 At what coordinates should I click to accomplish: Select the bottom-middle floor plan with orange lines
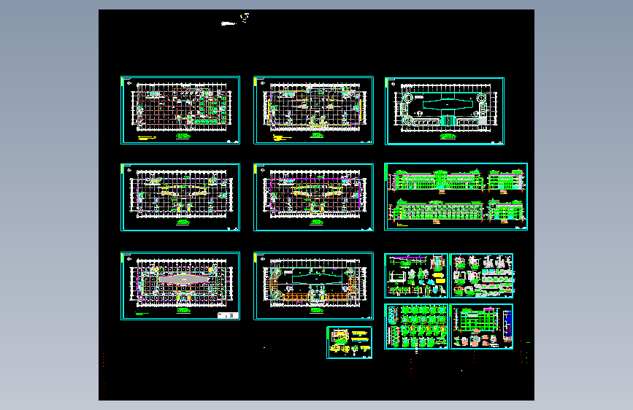(313, 286)
